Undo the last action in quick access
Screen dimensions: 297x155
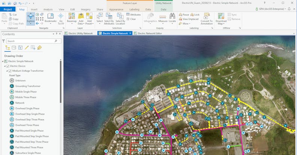(x=20, y=3)
